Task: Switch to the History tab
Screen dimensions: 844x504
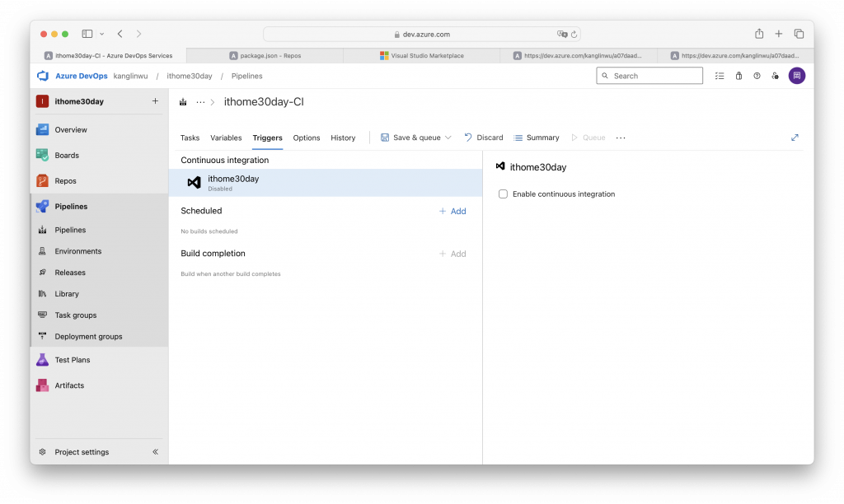Action: point(343,138)
